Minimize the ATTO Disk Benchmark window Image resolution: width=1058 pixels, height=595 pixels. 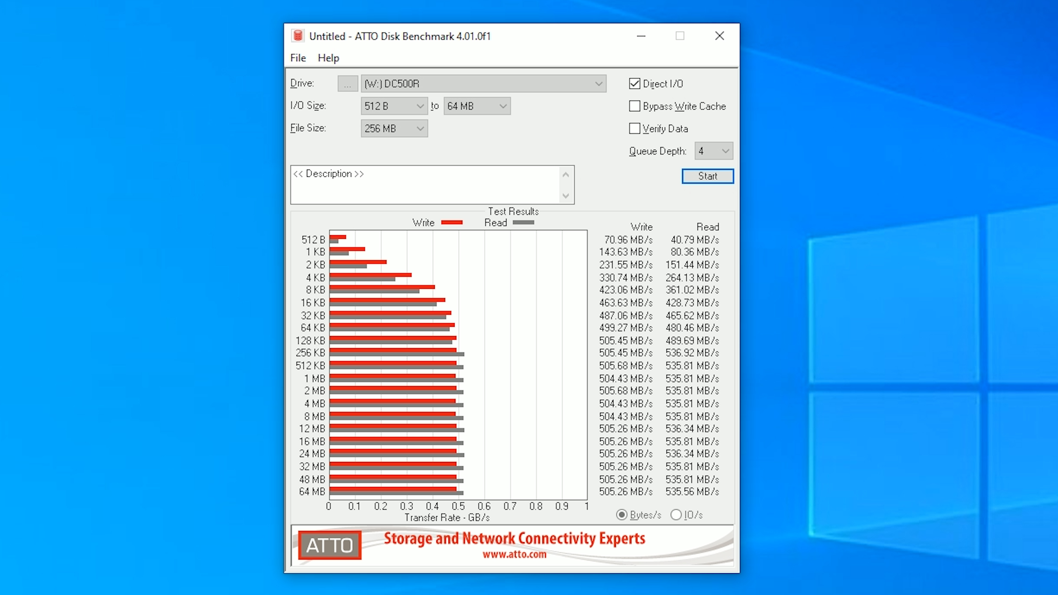point(641,36)
